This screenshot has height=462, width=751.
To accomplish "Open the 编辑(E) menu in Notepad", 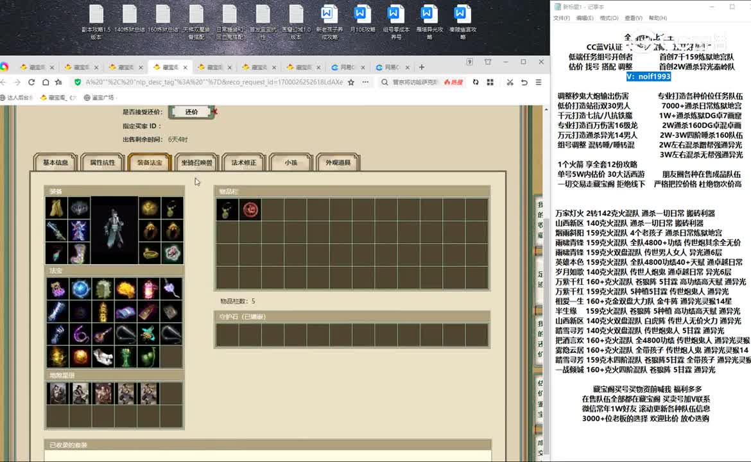I will (584, 18).
